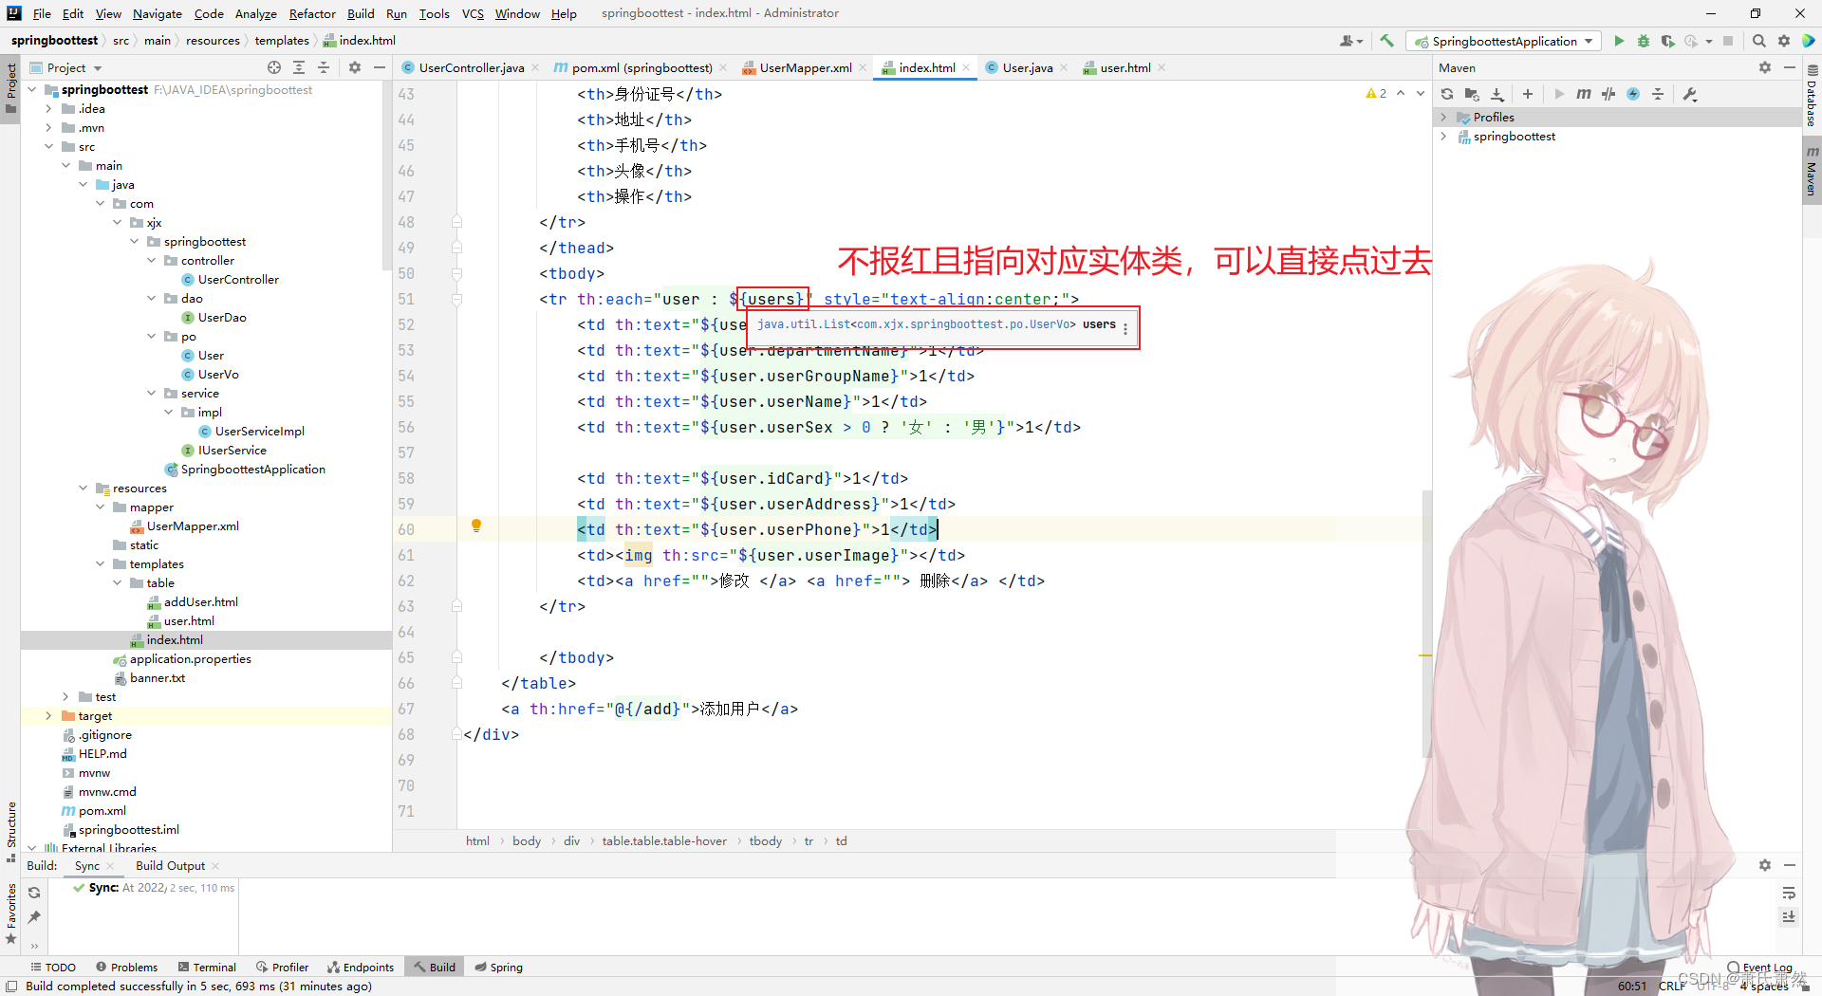The width and height of the screenshot is (1822, 996).
Task: Locate opened file in Project tree
Action: click(274, 67)
